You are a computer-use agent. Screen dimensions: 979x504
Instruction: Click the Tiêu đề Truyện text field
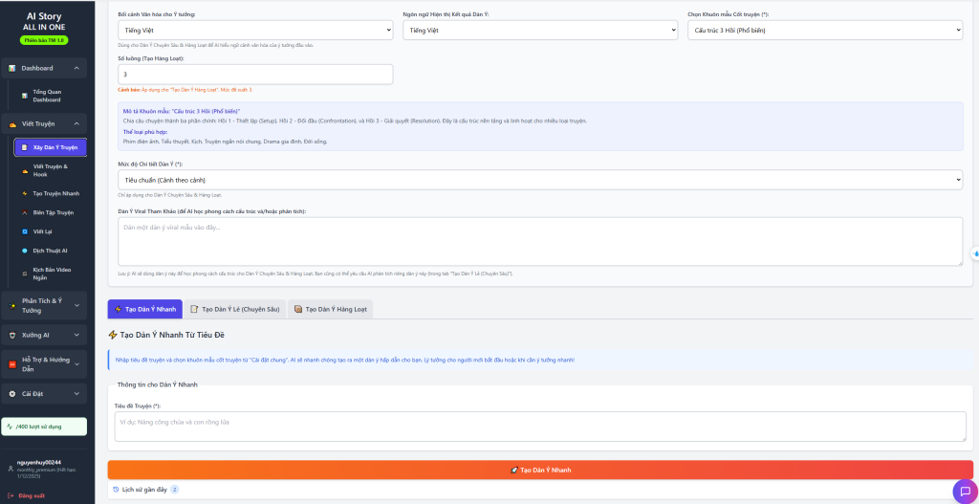540,427
